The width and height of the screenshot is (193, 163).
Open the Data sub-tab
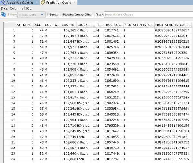point(4,8)
